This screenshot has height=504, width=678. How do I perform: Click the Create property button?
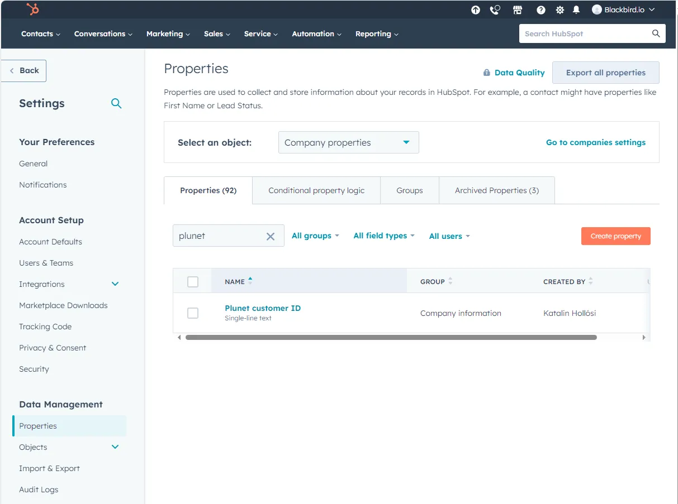coord(615,236)
